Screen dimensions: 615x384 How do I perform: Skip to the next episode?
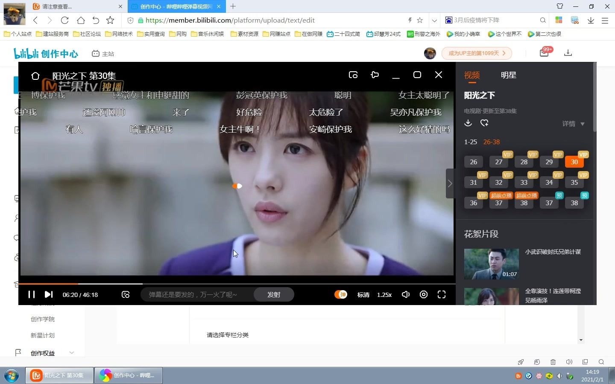[49, 294]
